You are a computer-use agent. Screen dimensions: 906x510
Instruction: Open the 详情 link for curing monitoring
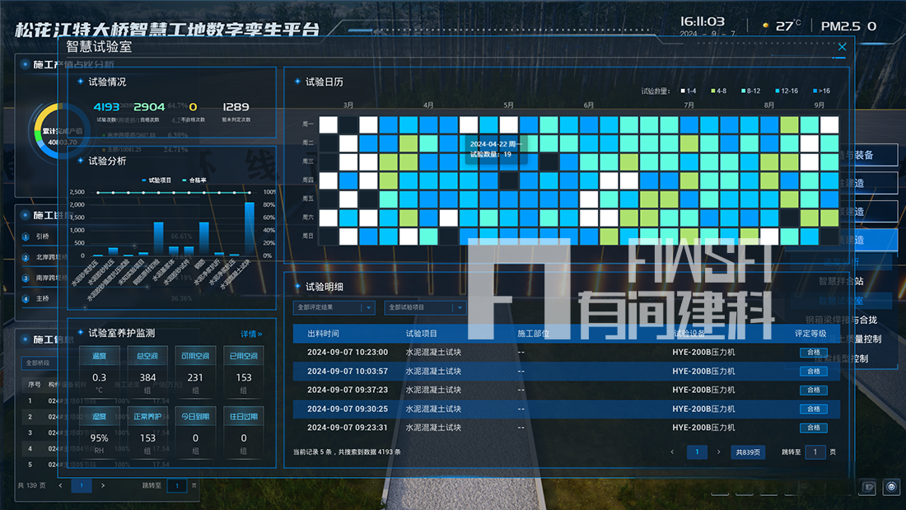tap(251, 334)
